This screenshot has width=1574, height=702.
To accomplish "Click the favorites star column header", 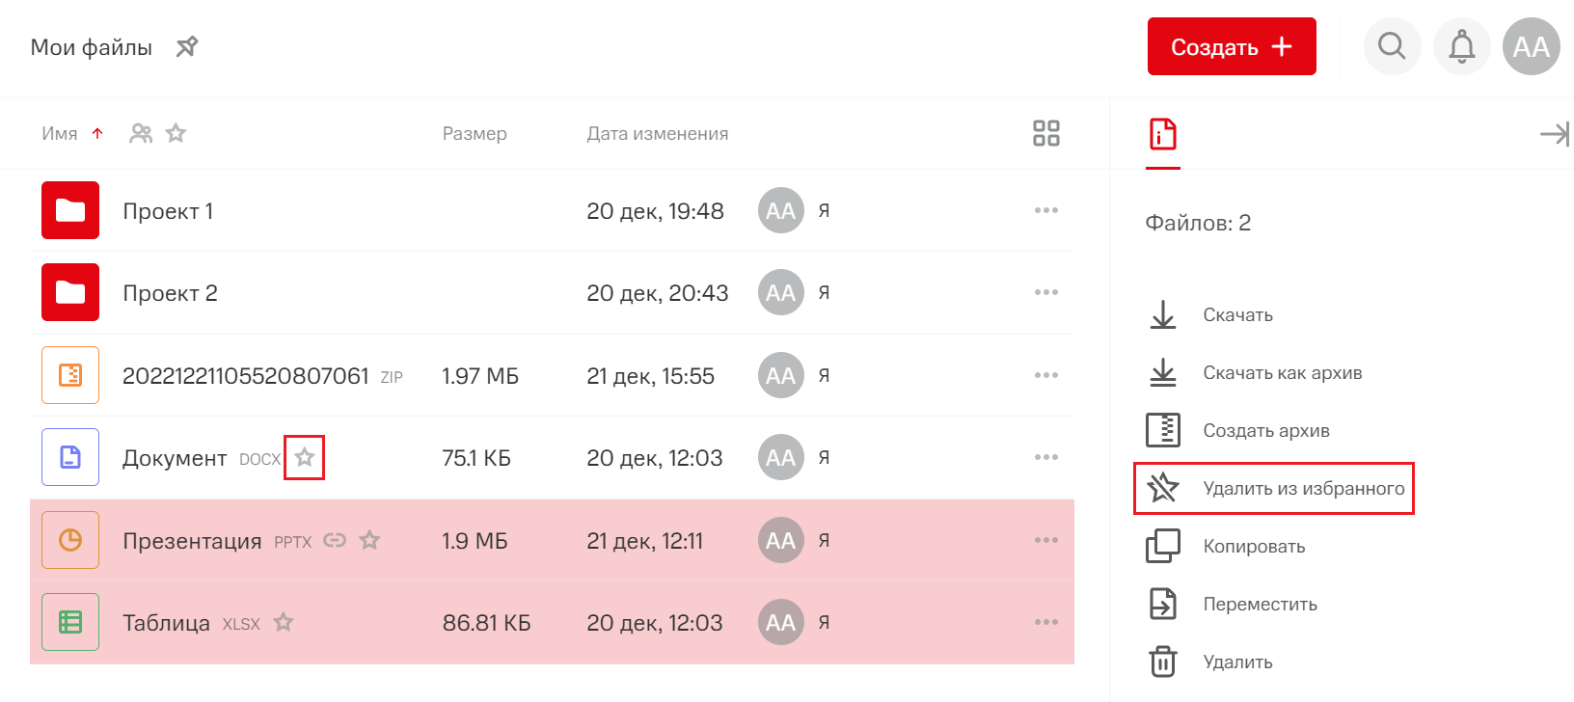I will (176, 133).
